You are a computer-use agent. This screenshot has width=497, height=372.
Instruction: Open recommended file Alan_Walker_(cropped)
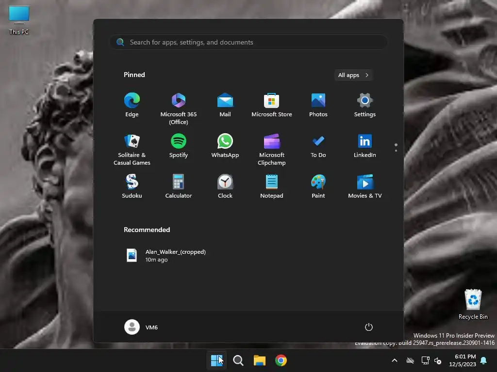point(166,256)
